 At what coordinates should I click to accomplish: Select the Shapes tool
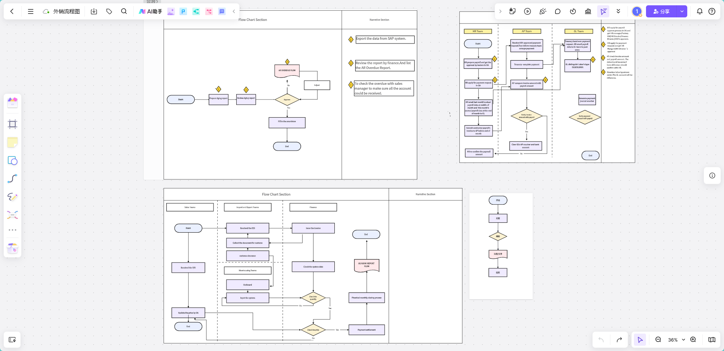pos(12,161)
